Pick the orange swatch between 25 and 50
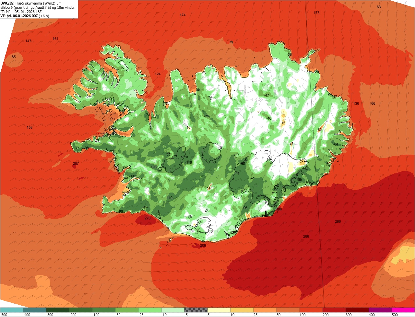Image resolution: width=415 pixels, height=317 pixels. (x=265, y=310)
